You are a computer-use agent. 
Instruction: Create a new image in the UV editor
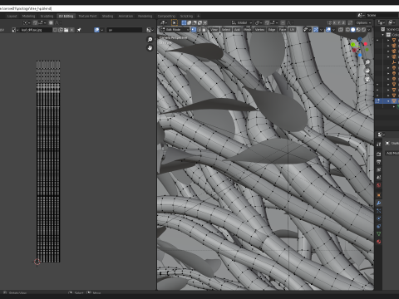tap(61, 30)
